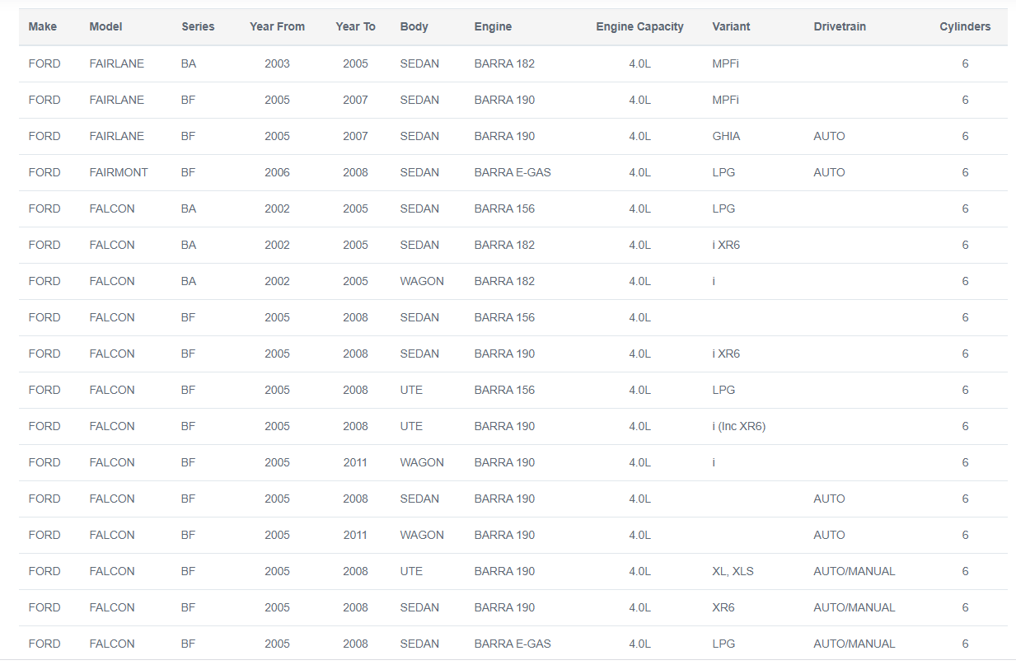Click the Engine column header
Image resolution: width=1016 pixels, height=665 pixels.
pyautogui.click(x=493, y=26)
